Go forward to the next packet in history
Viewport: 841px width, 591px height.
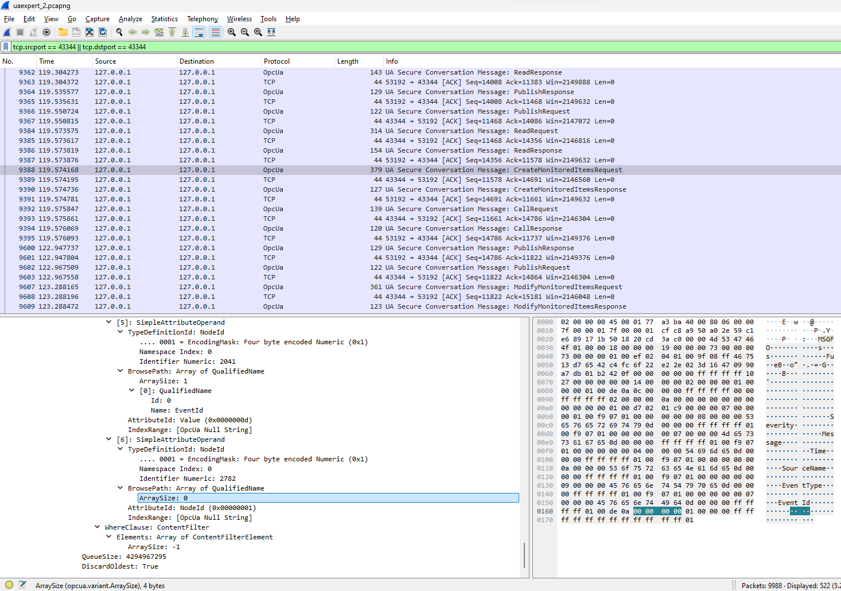tap(146, 32)
